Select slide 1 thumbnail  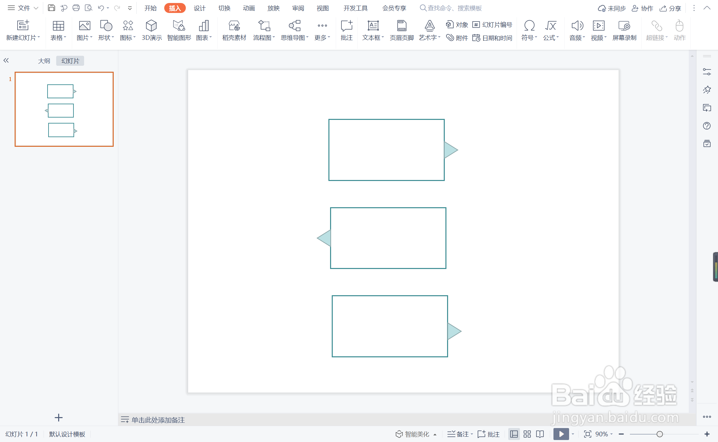coord(64,109)
